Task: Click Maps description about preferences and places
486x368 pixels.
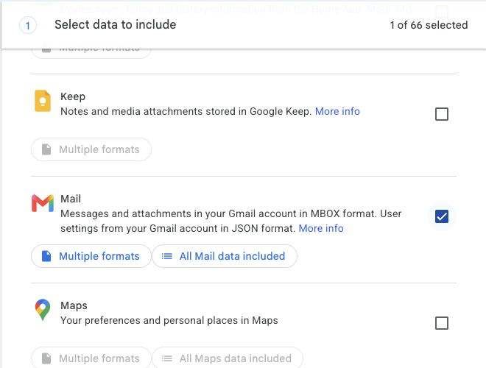Action: point(169,320)
